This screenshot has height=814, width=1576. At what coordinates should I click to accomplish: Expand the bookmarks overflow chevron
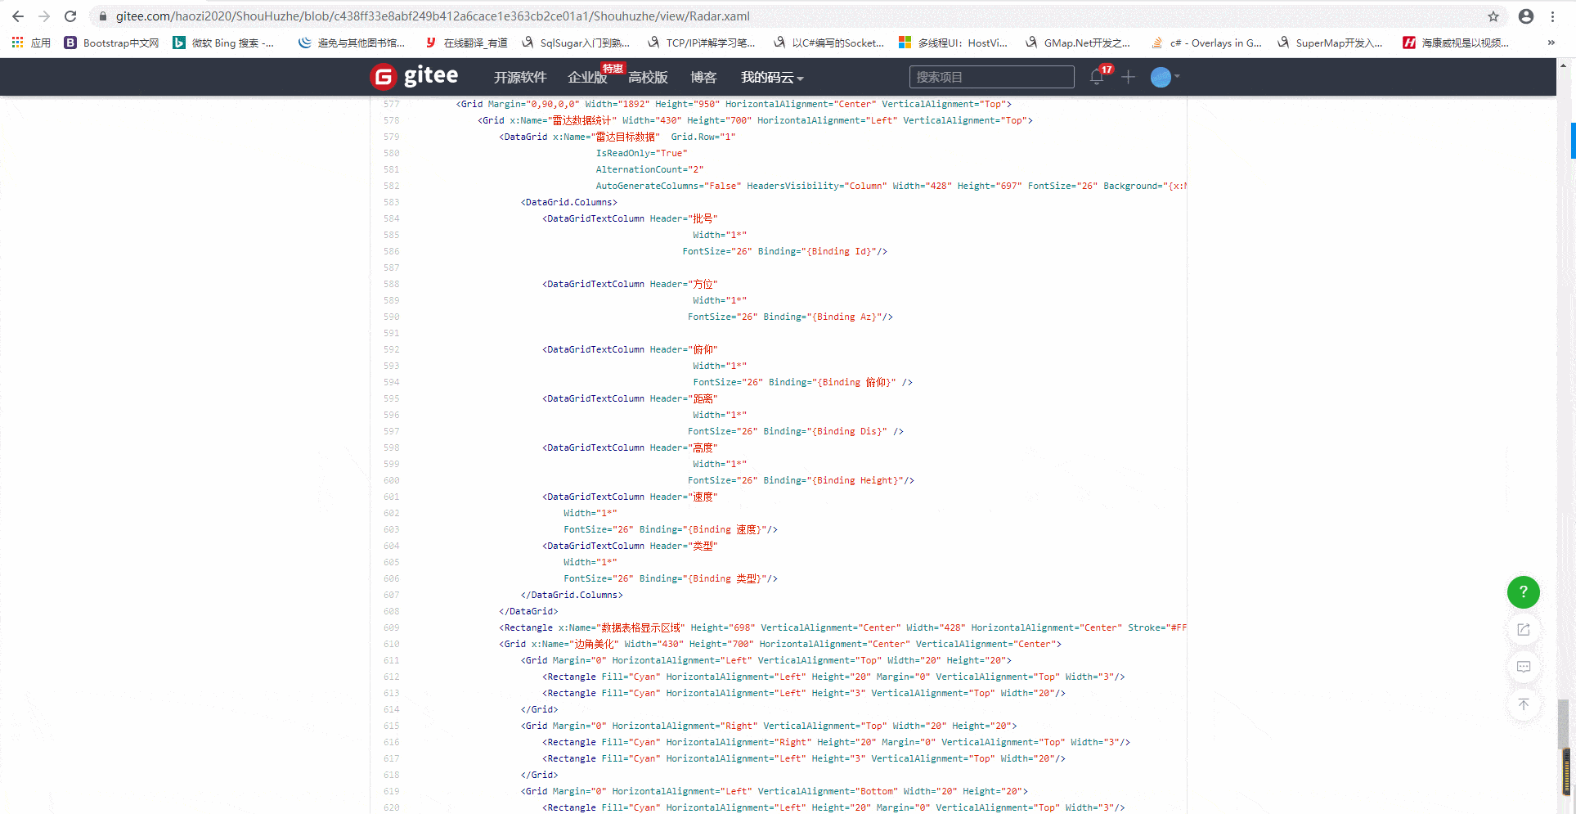[1551, 43]
